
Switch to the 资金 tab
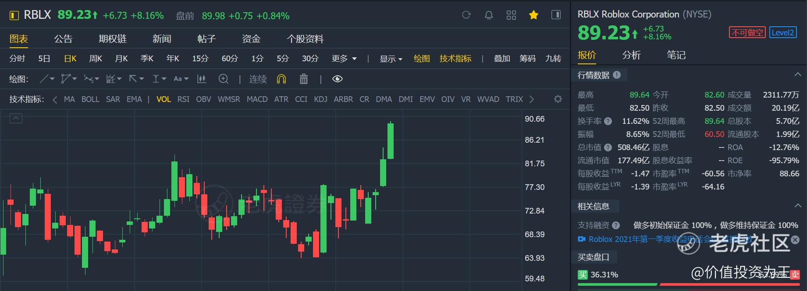[251, 39]
